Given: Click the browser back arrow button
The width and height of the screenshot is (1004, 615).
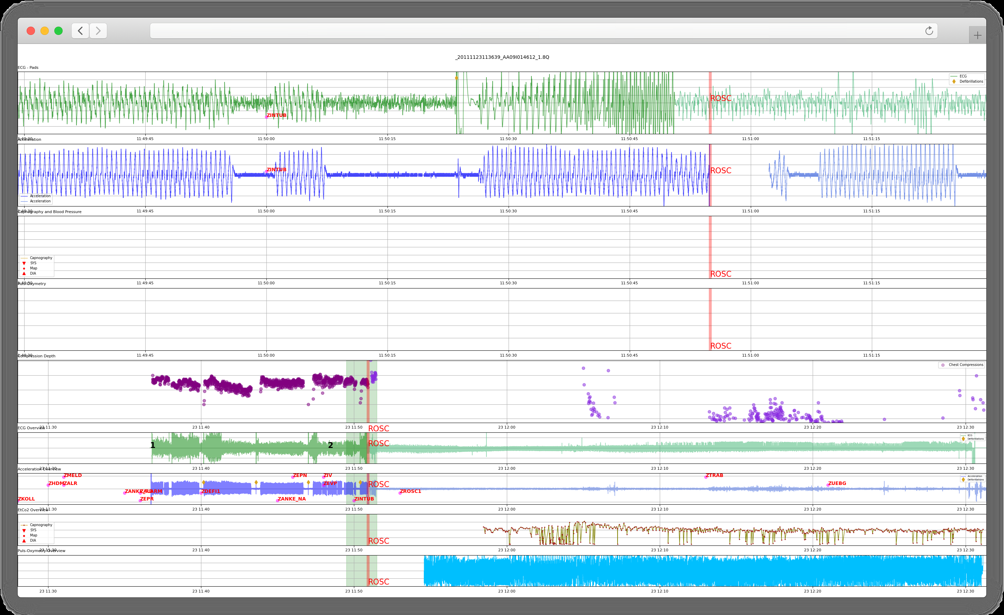Looking at the screenshot, I should click(80, 30).
